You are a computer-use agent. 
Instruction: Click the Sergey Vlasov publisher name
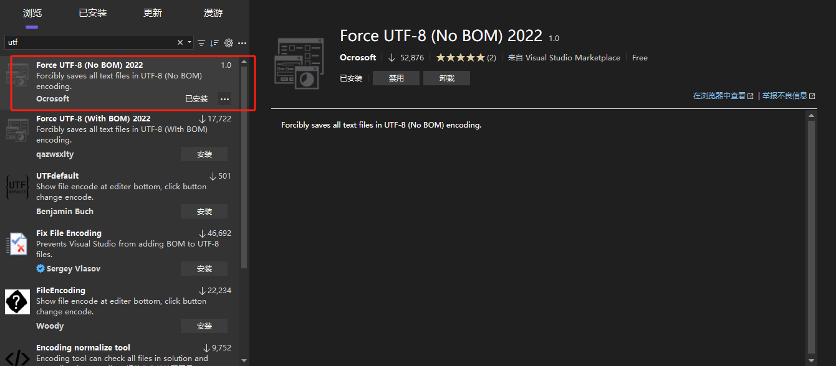[74, 269]
